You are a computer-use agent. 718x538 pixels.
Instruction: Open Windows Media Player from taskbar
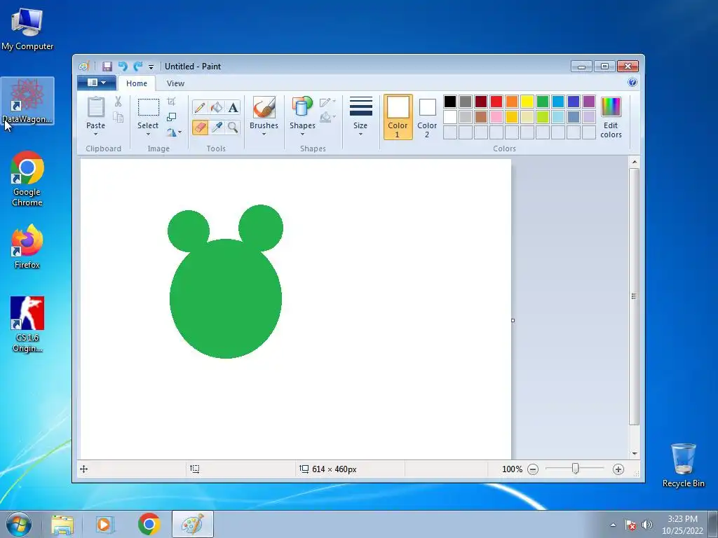(104, 524)
